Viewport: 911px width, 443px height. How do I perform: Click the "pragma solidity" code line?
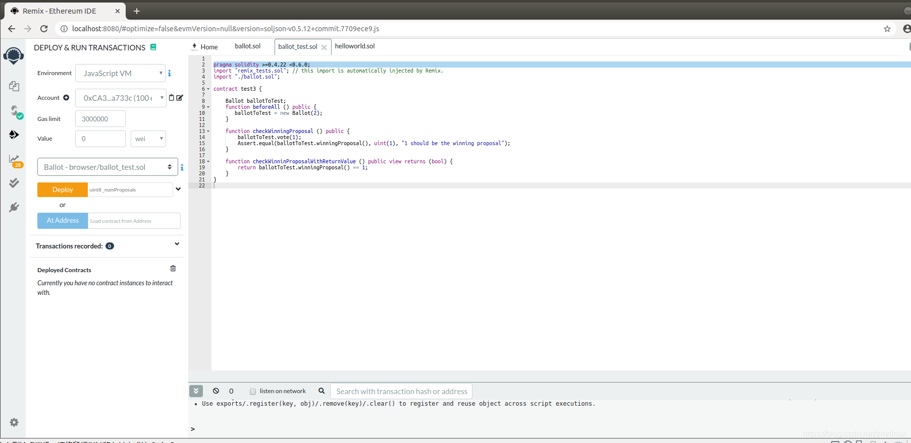pos(261,65)
